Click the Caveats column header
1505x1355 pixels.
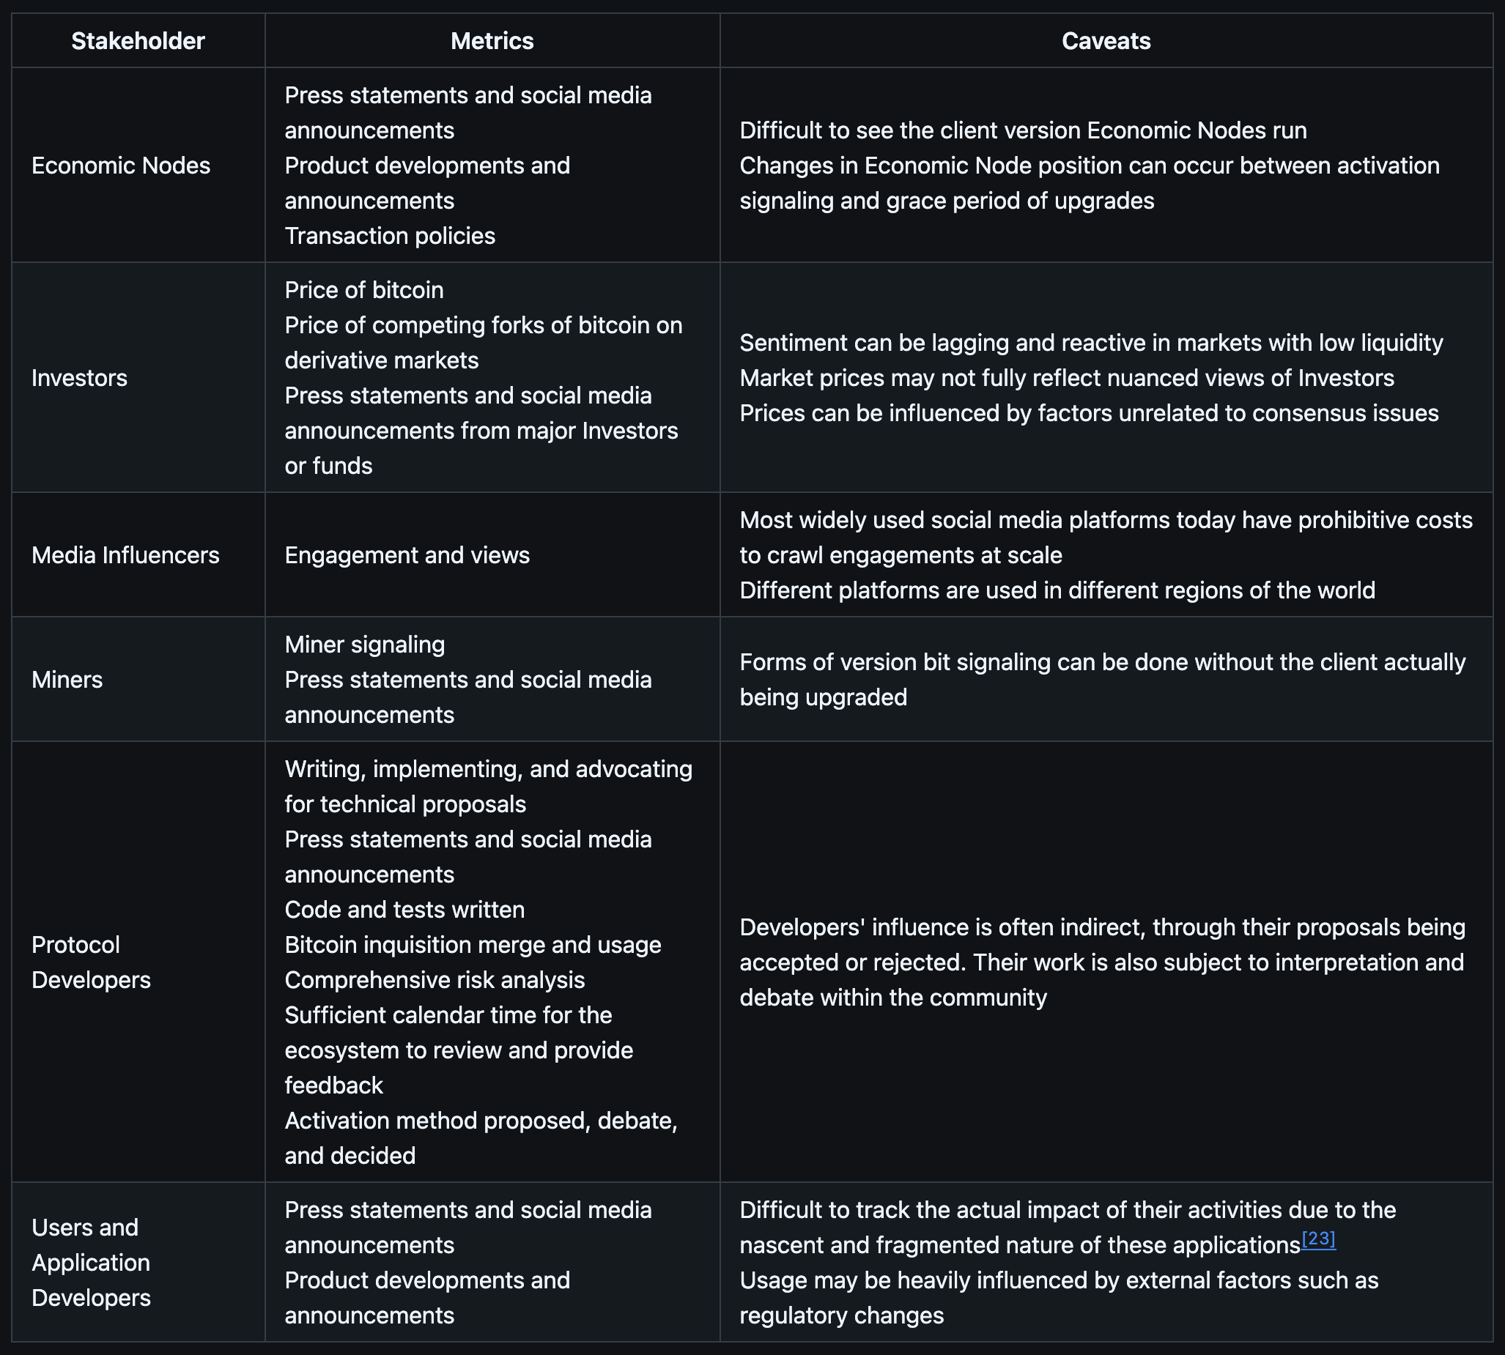pyautogui.click(x=1105, y=41)
